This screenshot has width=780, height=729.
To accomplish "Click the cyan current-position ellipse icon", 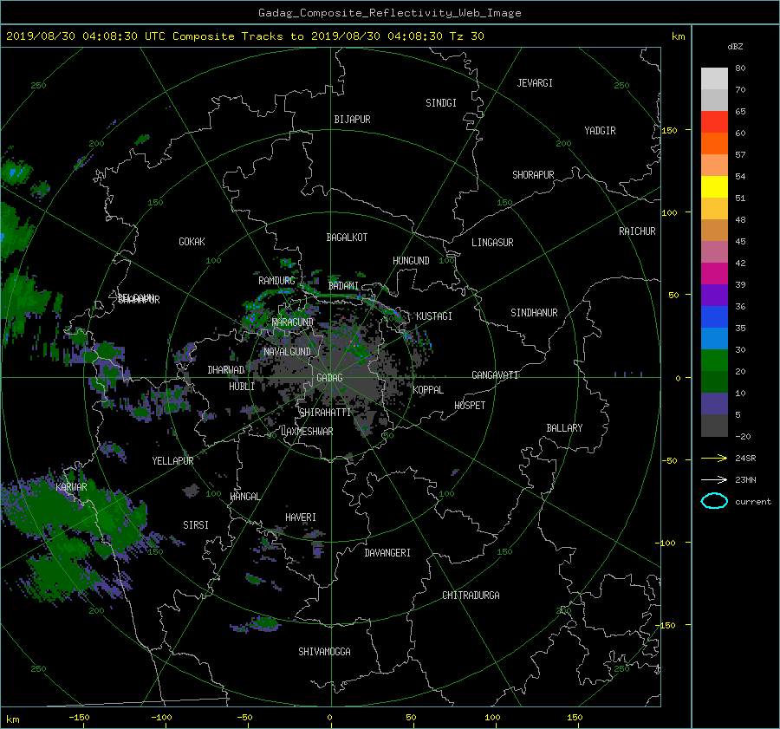I will click(x=714, y=501).
